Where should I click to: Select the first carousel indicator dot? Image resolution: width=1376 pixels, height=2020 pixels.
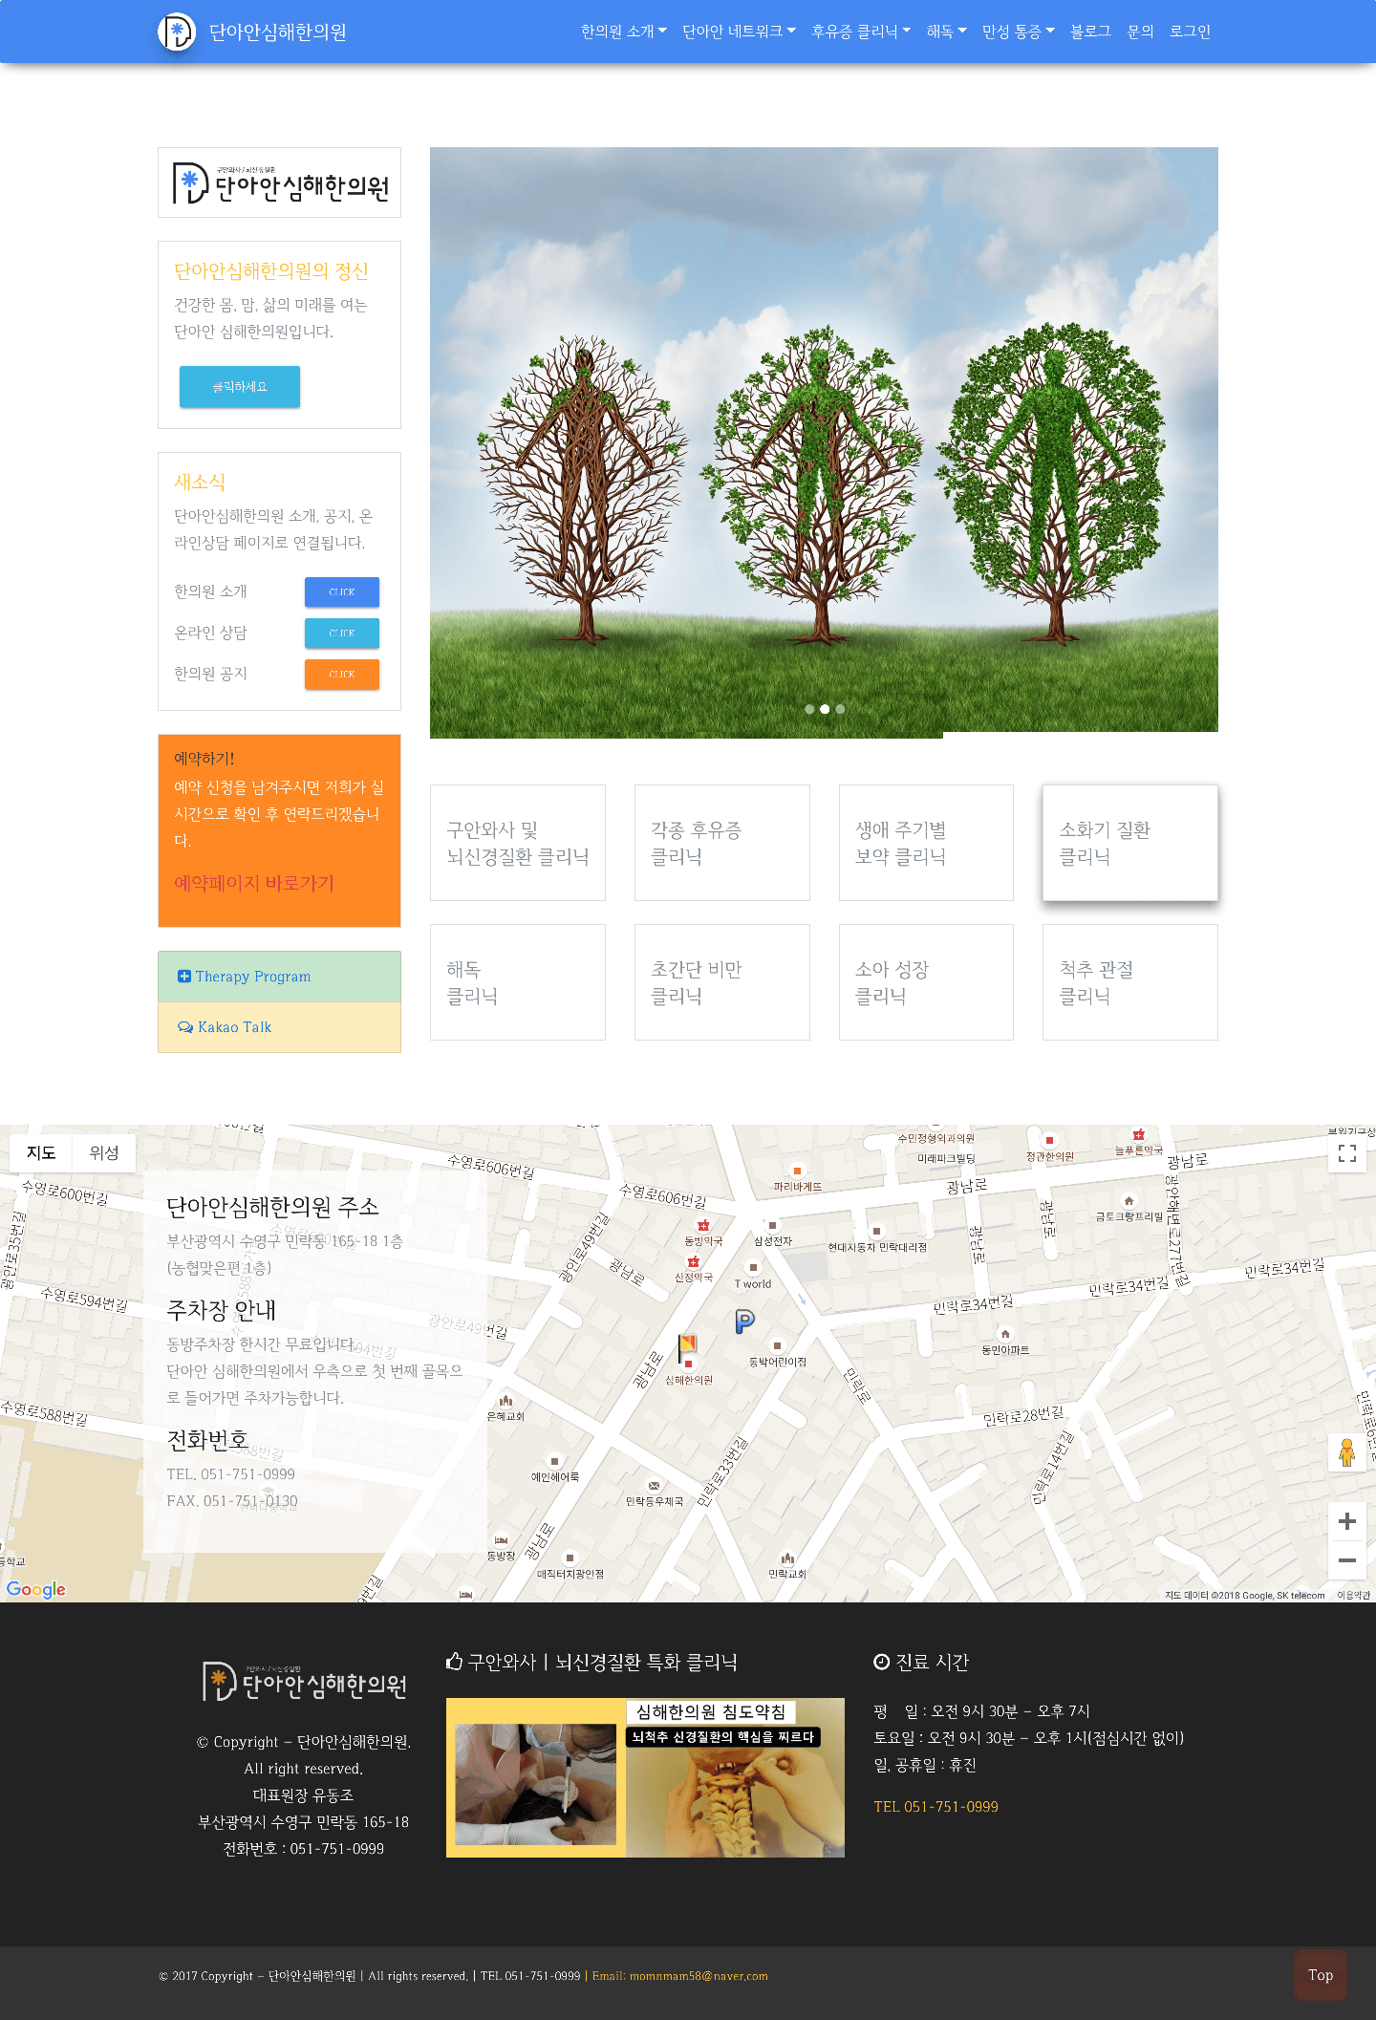point(809,709)
